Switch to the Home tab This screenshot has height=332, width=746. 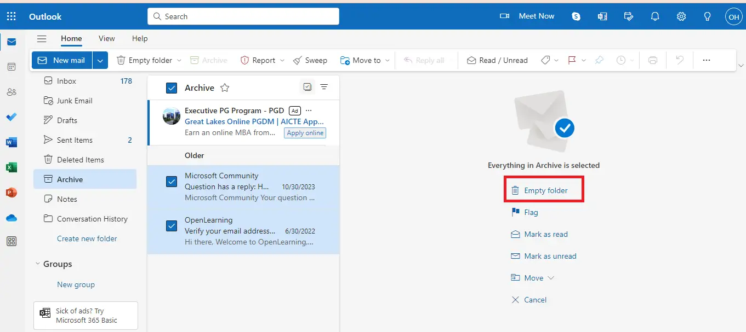(71, 39)
